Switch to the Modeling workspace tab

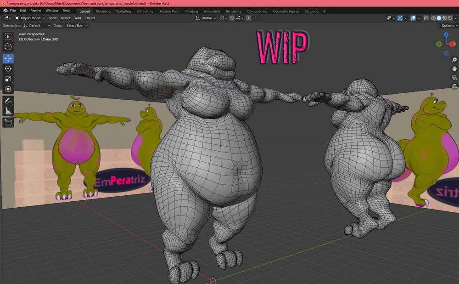tap(103, 11)
